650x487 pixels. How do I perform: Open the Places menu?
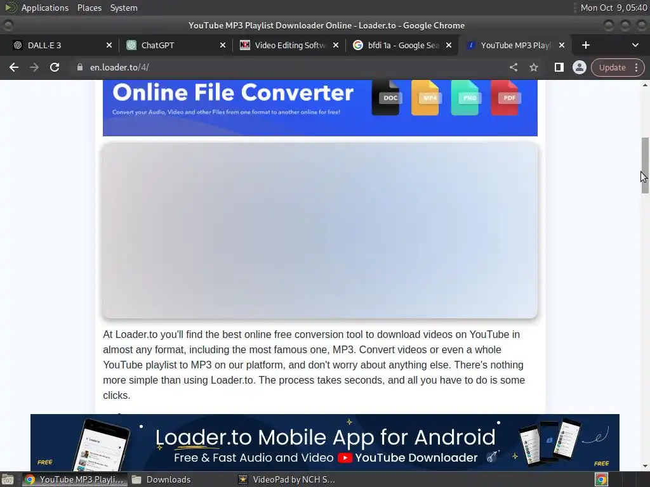tap(89, 8)
